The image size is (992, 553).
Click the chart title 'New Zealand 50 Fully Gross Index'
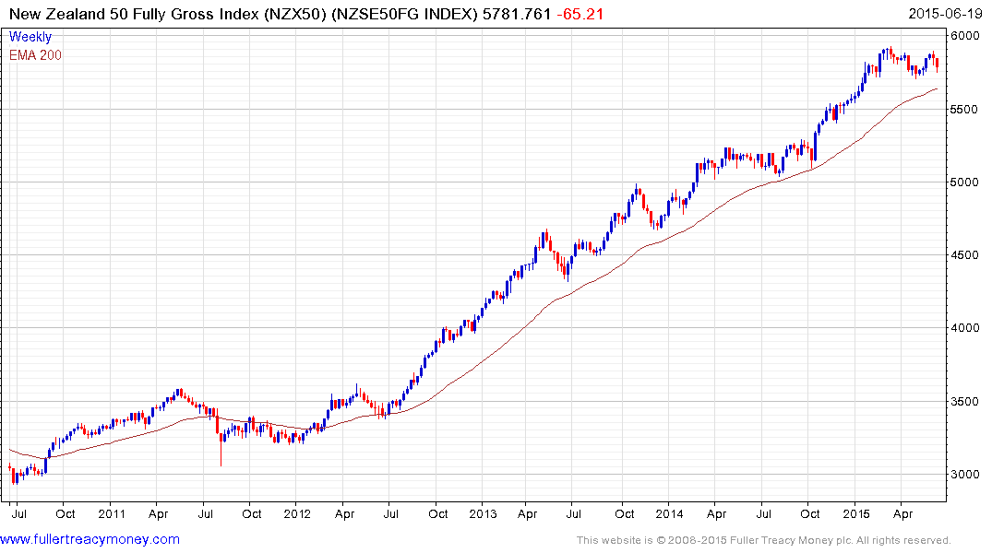[134, 14]
